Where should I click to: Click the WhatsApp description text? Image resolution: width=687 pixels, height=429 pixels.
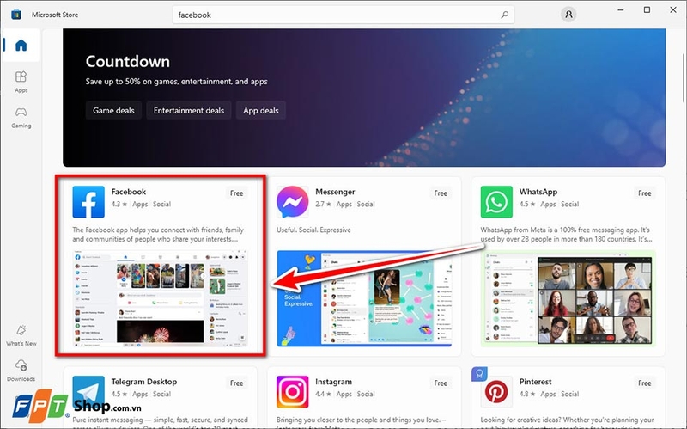point(566,235)
